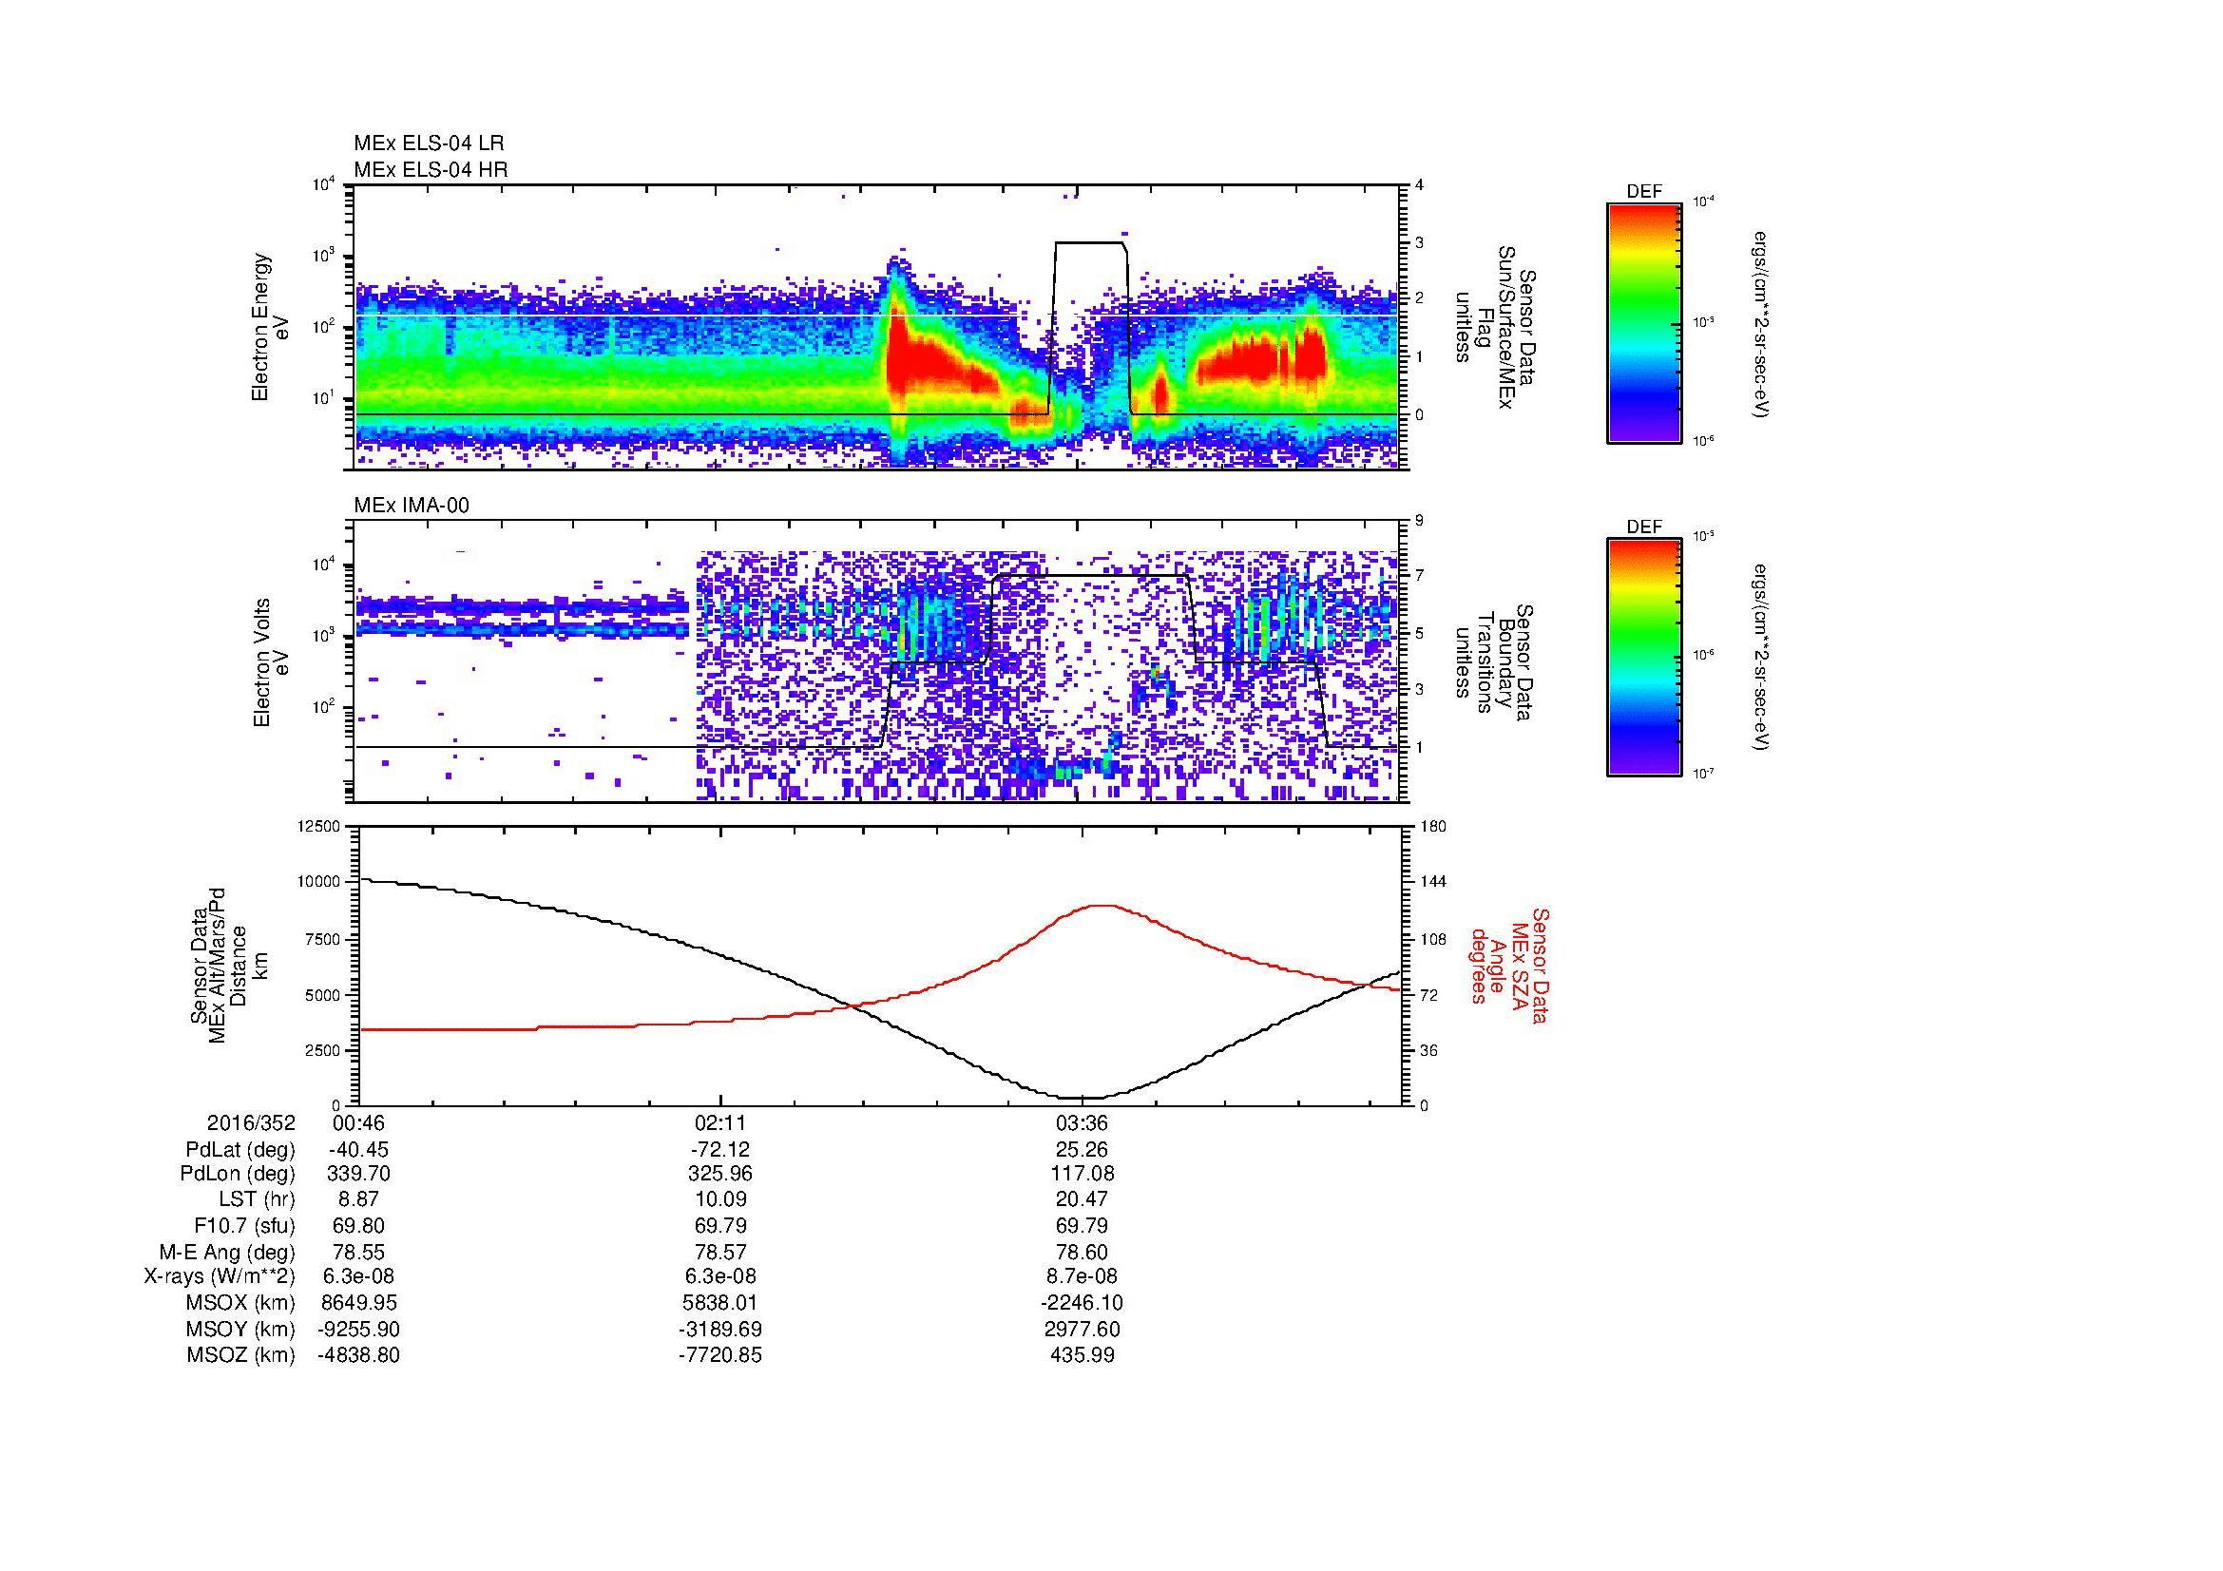Click the F10.7 value 69.80

[x=358, y=1226]
